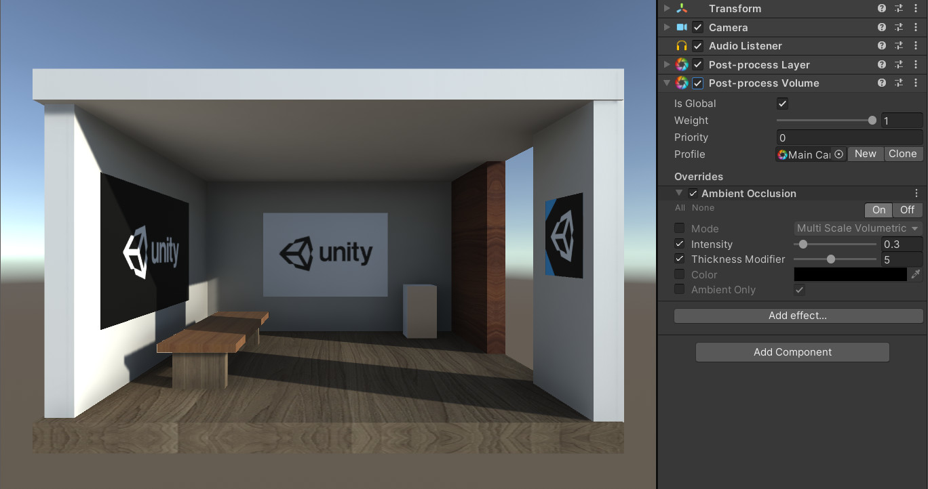
Task: Uncheck the Intensity override checkbox
Action: point(680,244)
